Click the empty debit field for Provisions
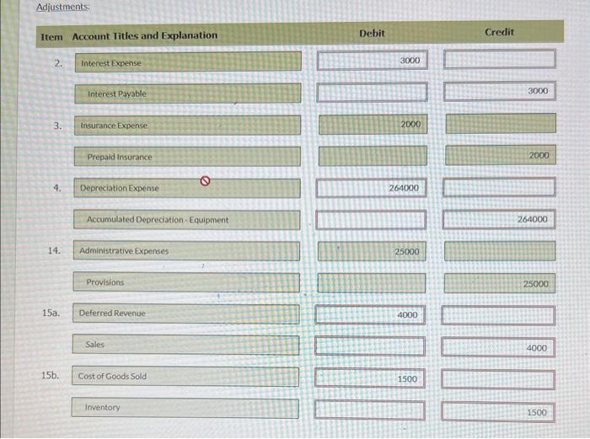 coord(372,283)
